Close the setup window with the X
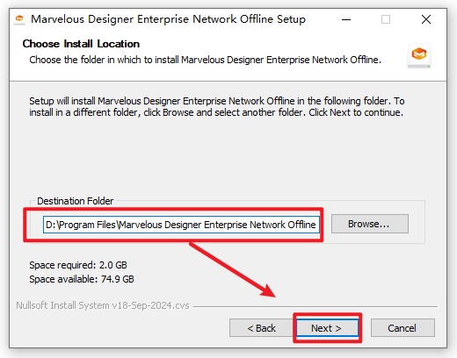The width and height of the screenshot is (457, 358). [x=426, y=19]
